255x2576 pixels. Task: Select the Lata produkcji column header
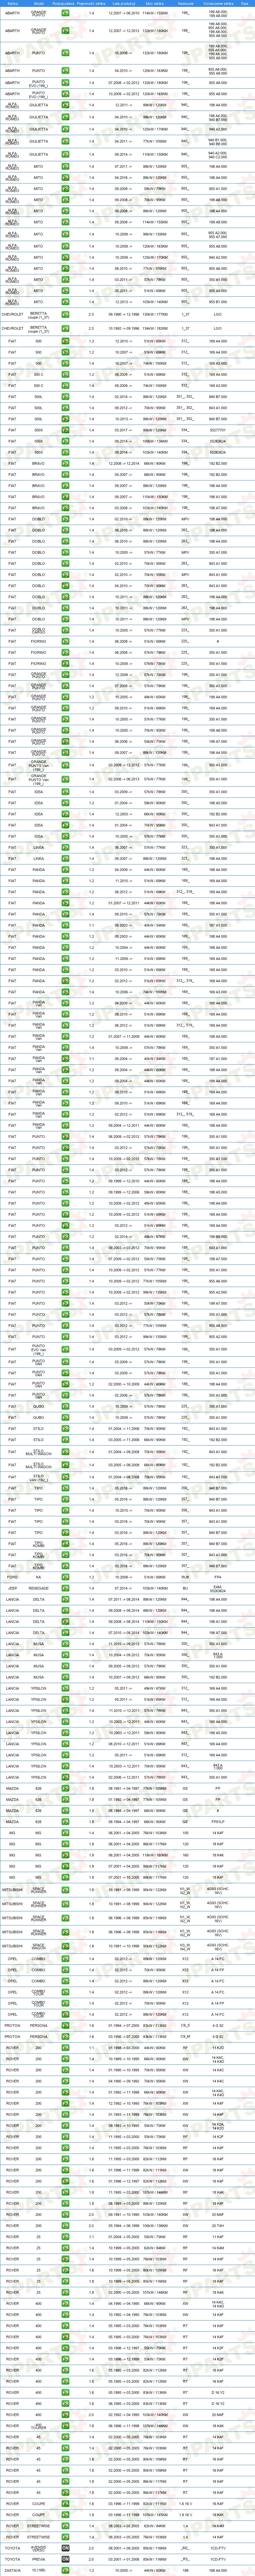point(124,3)
